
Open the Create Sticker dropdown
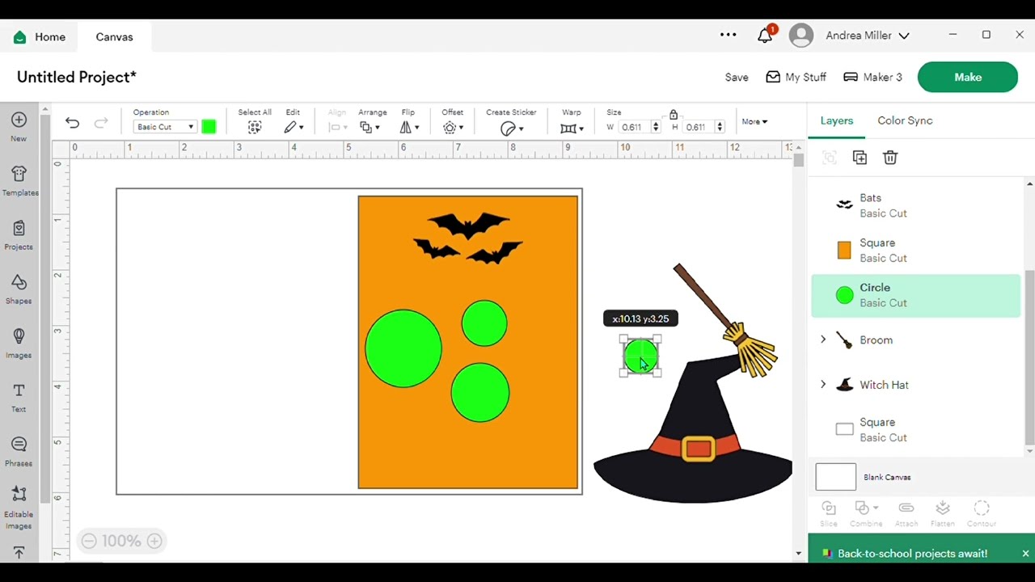click(511, 128)
